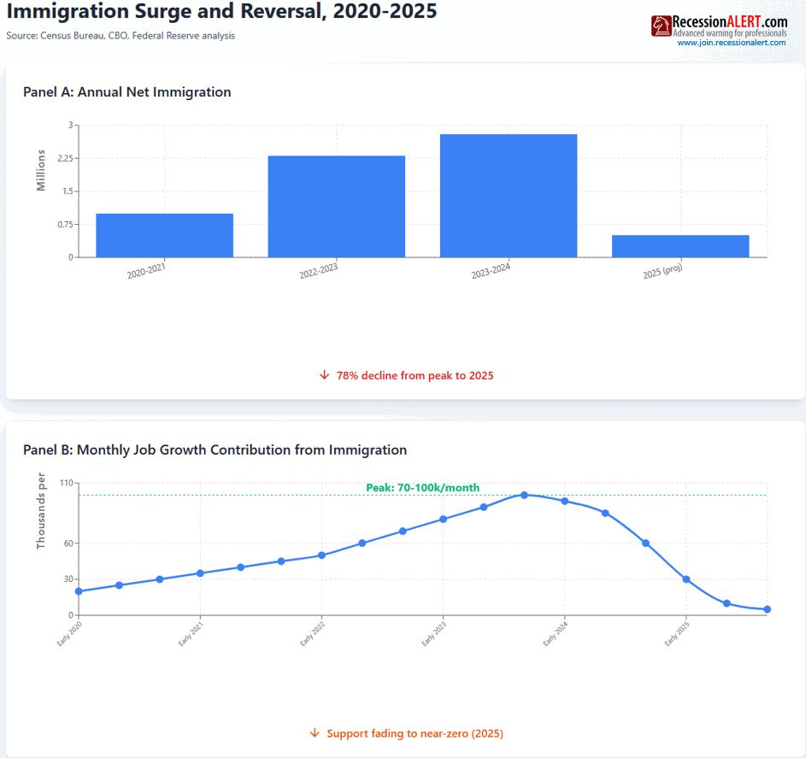
Task: Select the Early 2025 data point
Action: click(x=686, y=579)
